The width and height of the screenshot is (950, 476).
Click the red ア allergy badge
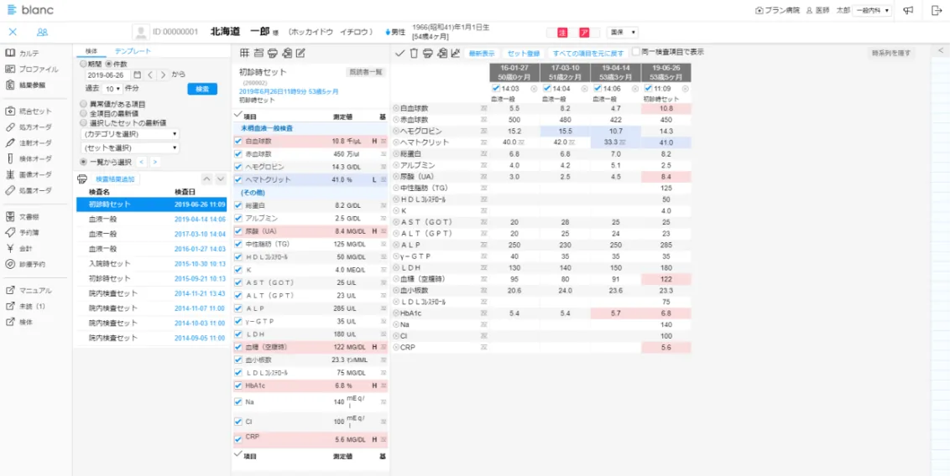point(585,32)
